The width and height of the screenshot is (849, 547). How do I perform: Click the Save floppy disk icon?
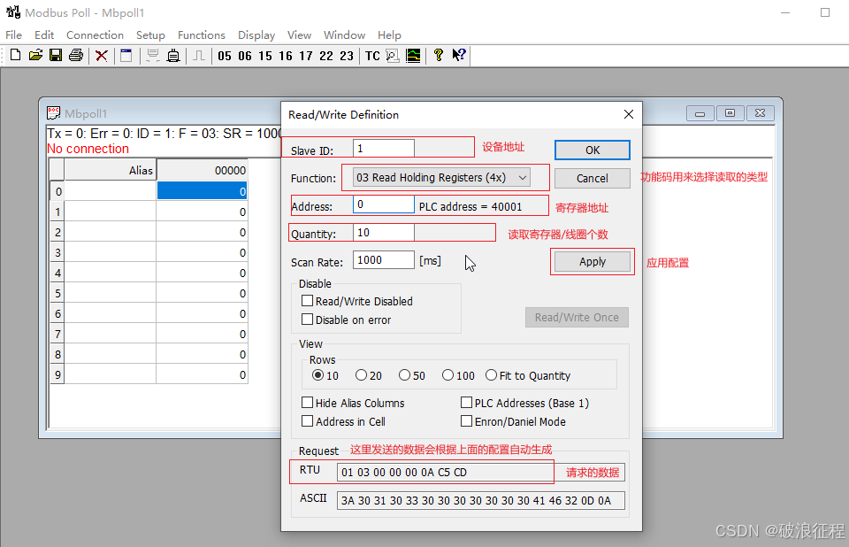56,55
